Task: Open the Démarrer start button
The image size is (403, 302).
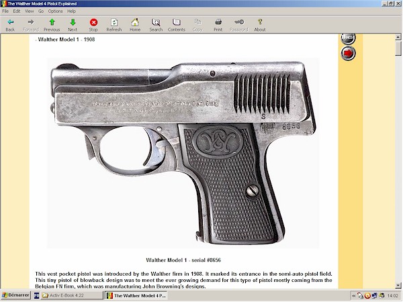Action: coord(15,295)
